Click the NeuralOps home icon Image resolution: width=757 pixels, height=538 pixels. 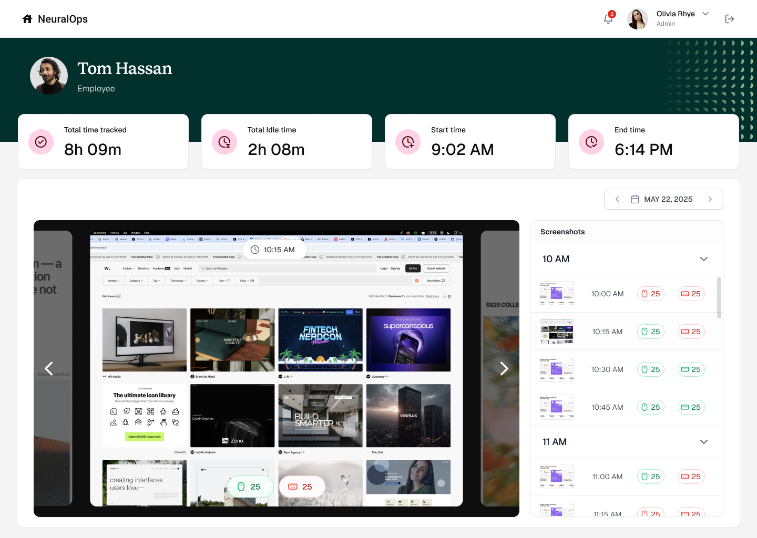click(x=27, y=19)
